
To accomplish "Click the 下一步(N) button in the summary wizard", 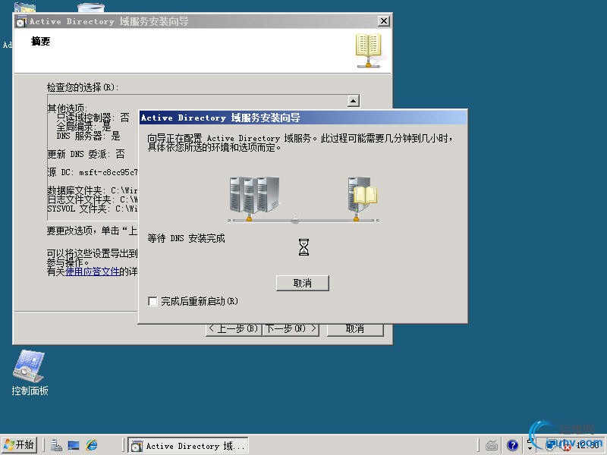I will tap(291, 329).
